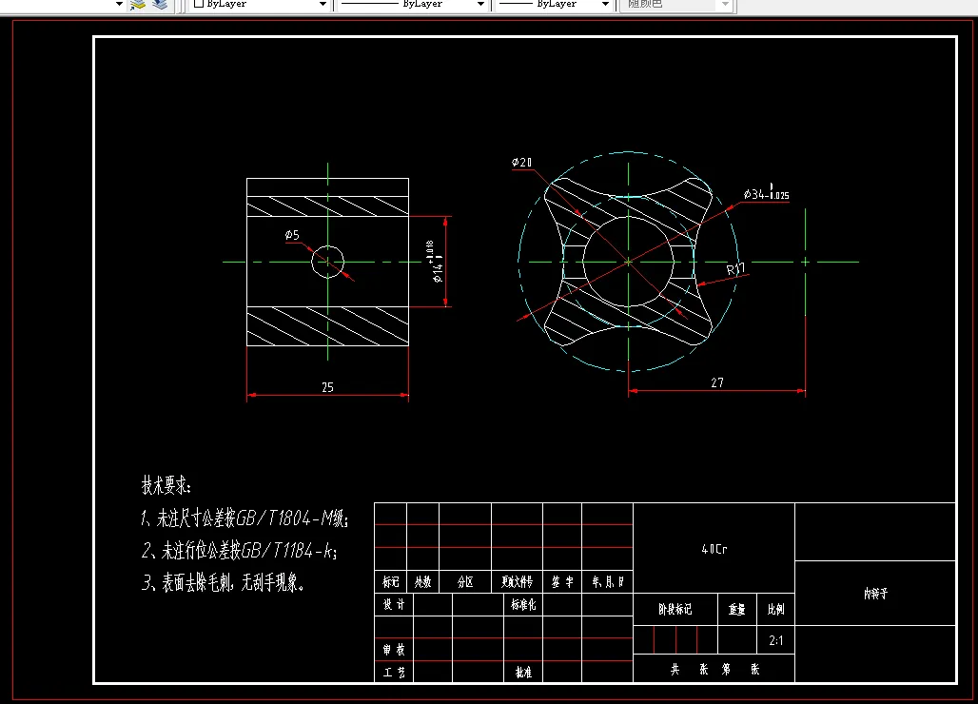This screenshot has width=978, height=704.
Task: Select the Φ20 dimension text
Action: 522,162
